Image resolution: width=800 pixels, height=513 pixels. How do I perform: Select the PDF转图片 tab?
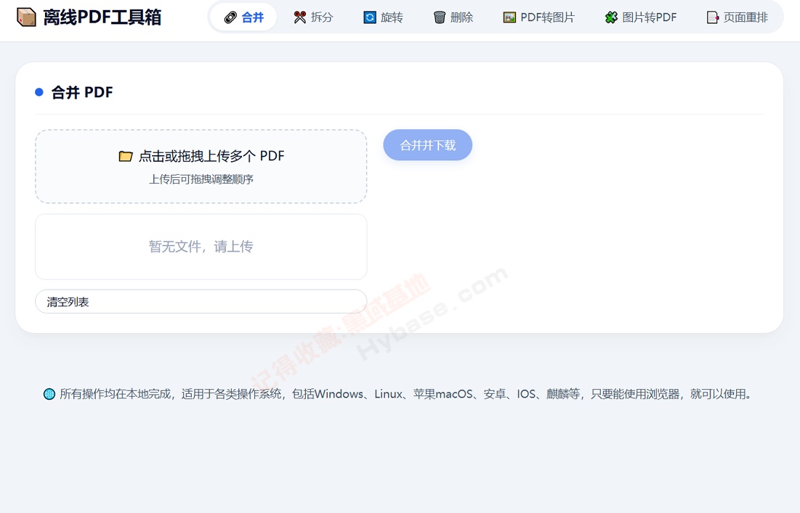pos(538,17)
